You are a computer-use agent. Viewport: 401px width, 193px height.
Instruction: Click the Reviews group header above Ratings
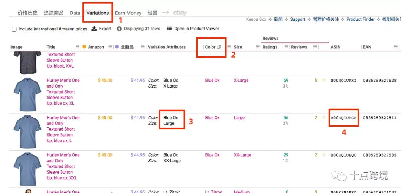(x=270, y=38)
